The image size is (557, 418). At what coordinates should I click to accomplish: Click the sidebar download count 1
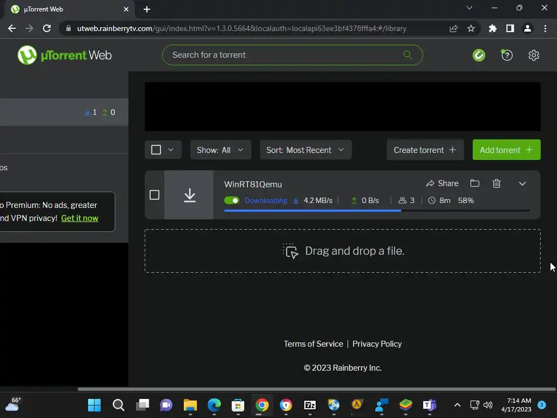tap(91, 112)
